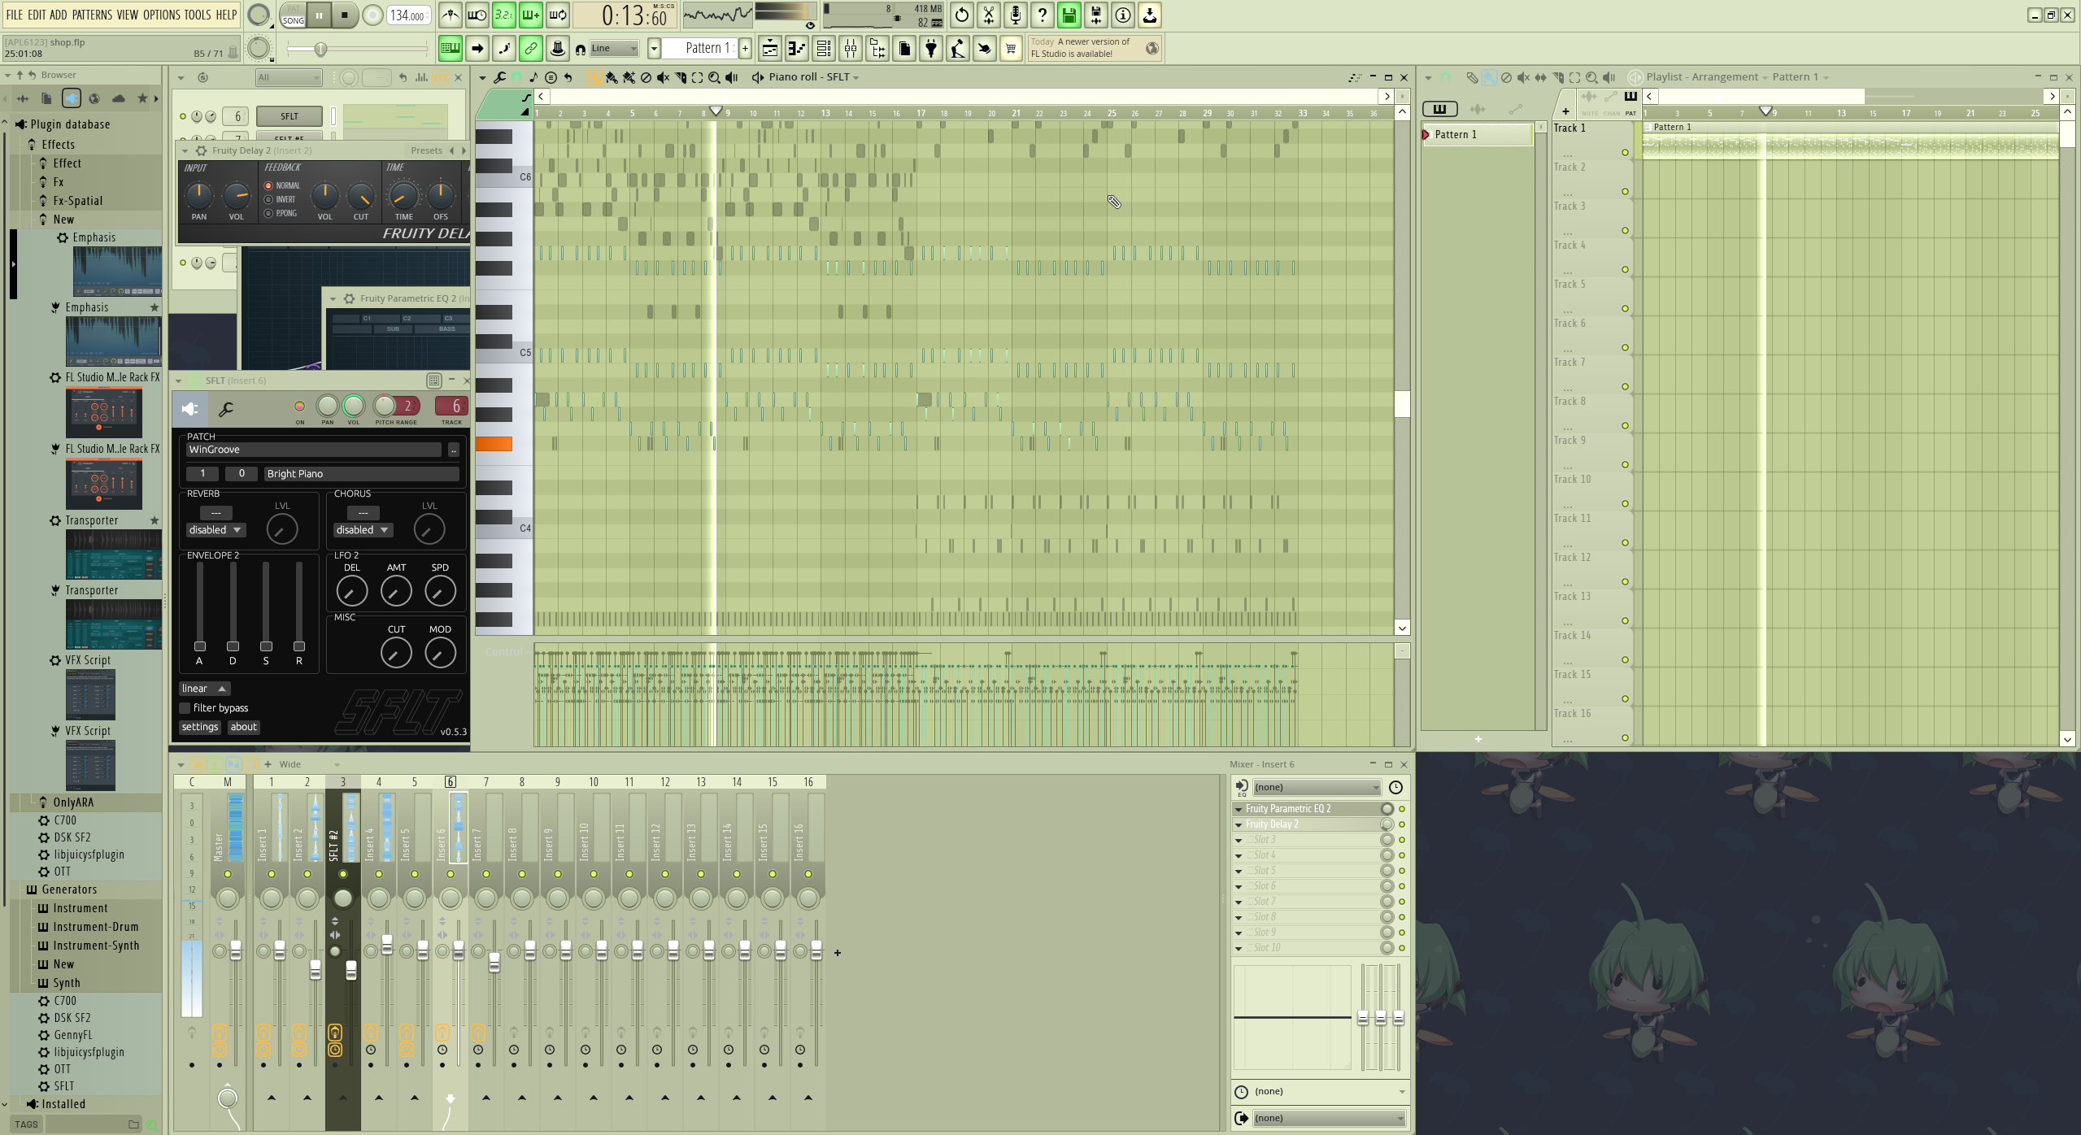Image resolution: width=2081 pixels, height=1135 pixels.
Task: Click the main pitch slider handle
Action: (320, 50)
